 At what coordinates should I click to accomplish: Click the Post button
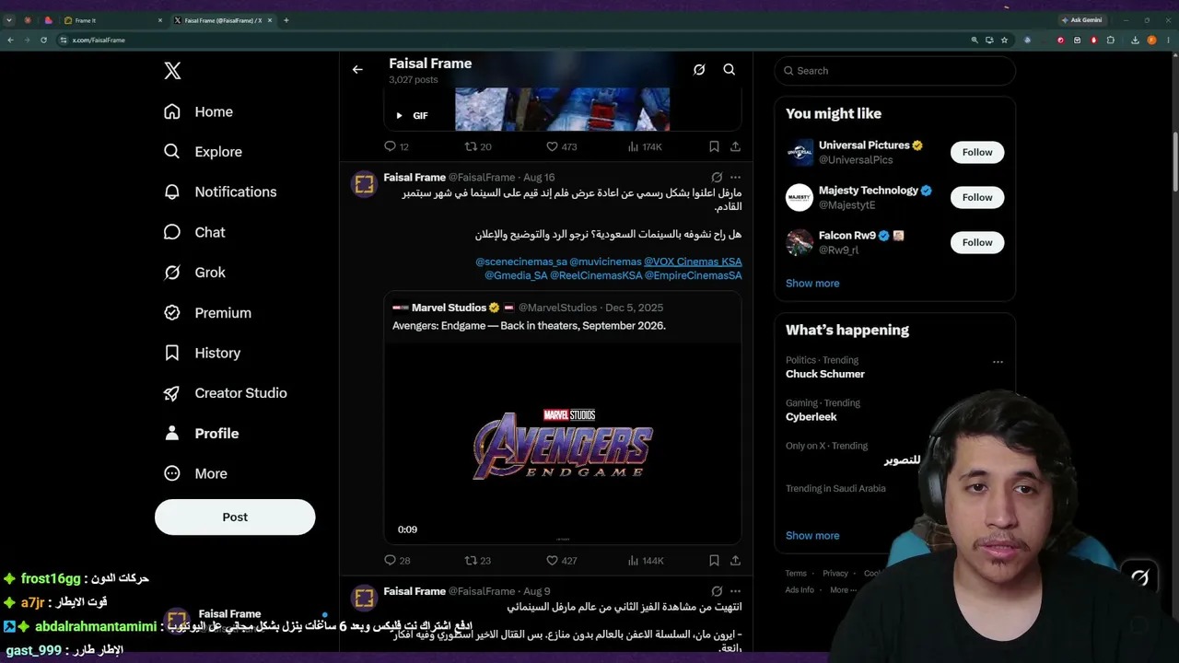click(x=235, y=517)
